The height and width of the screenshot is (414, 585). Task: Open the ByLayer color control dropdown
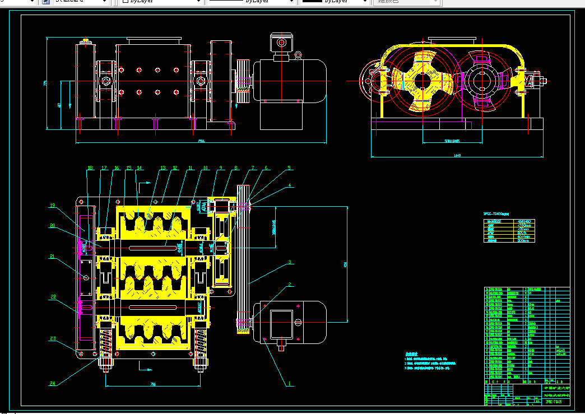(161, 2)
